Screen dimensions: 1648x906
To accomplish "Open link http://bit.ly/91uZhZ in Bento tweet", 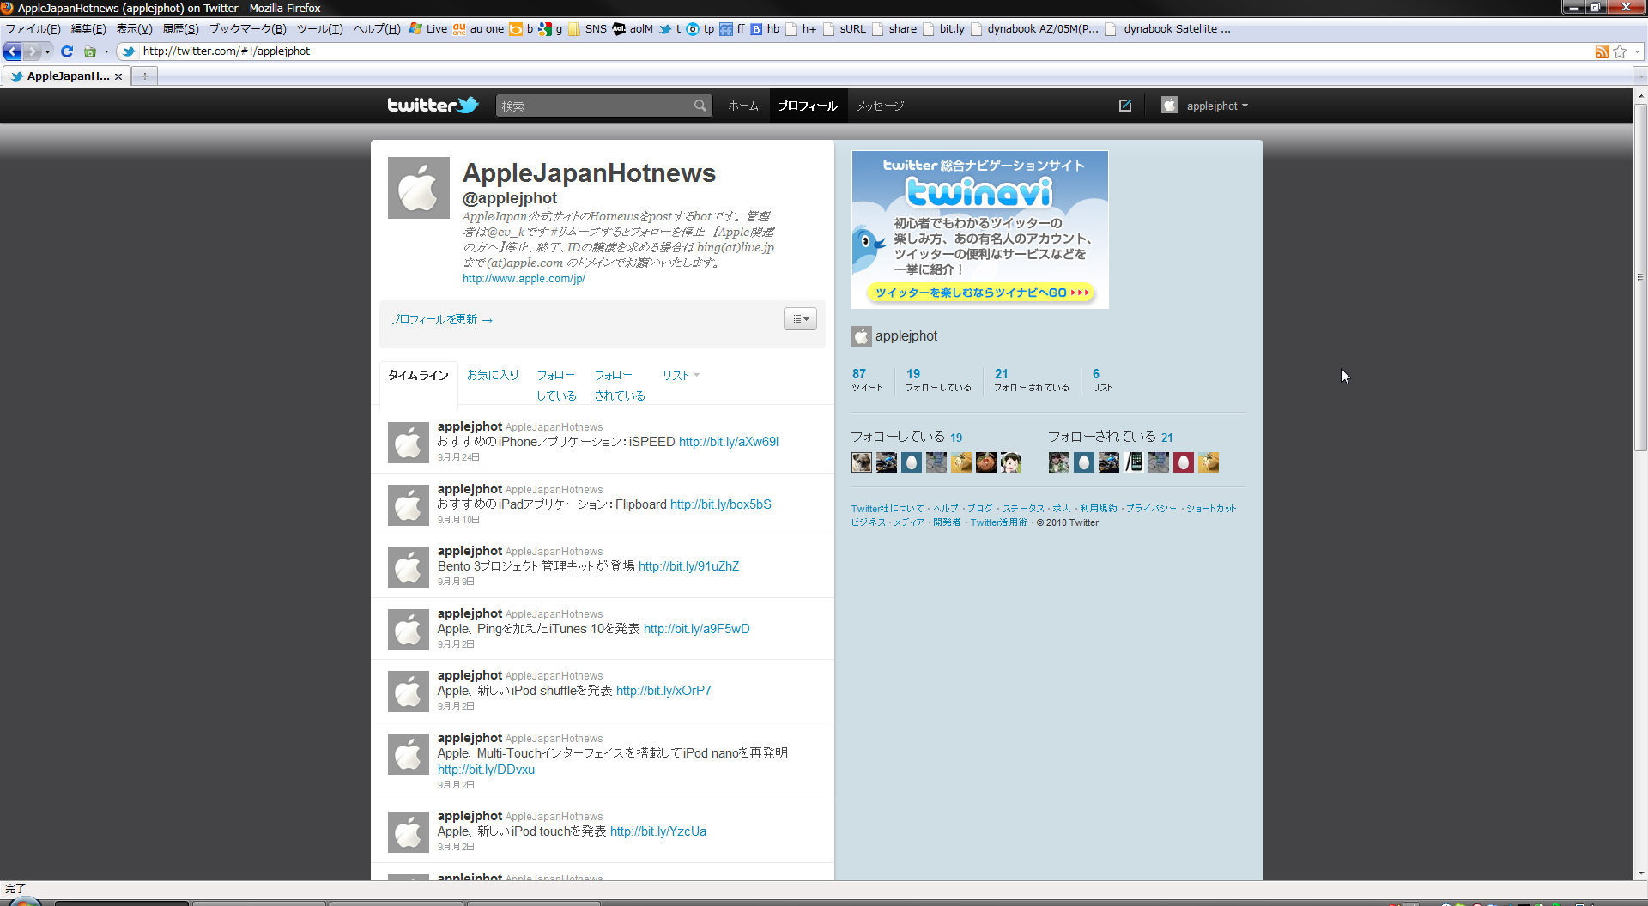I will pos(688,566).
